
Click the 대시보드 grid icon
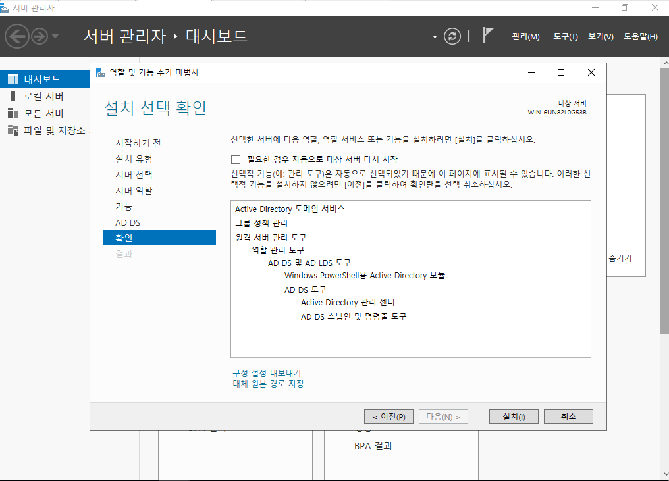pyautogui.click(x=13, y=79)
